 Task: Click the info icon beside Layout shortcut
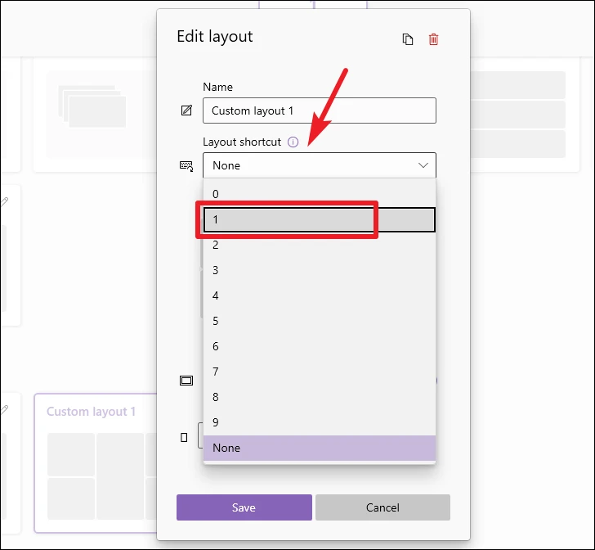(293, 142)
